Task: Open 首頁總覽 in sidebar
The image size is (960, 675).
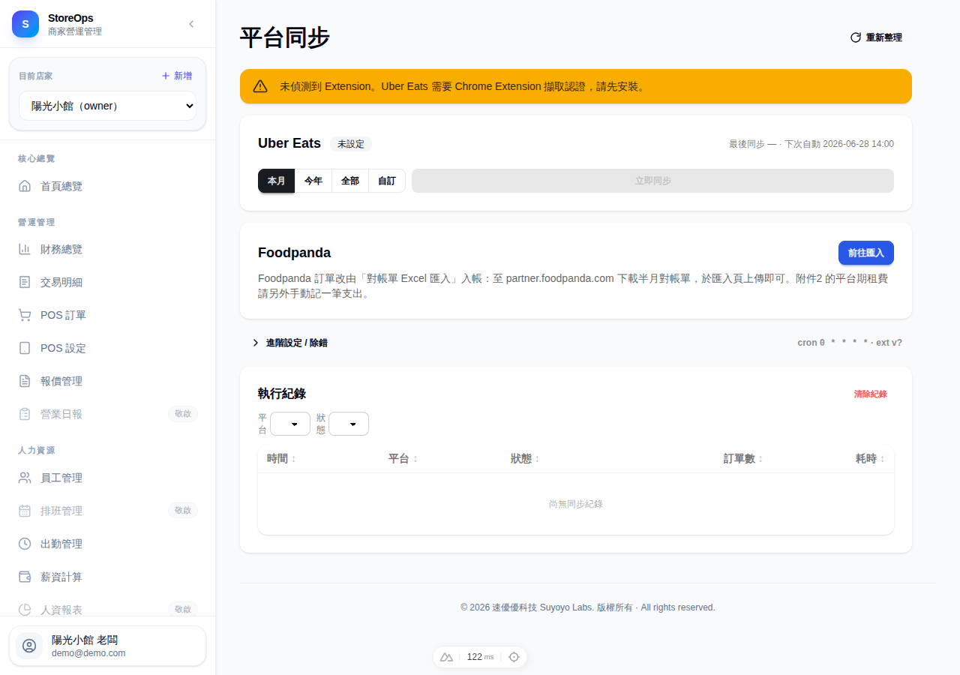Action: tap(107, 186)
